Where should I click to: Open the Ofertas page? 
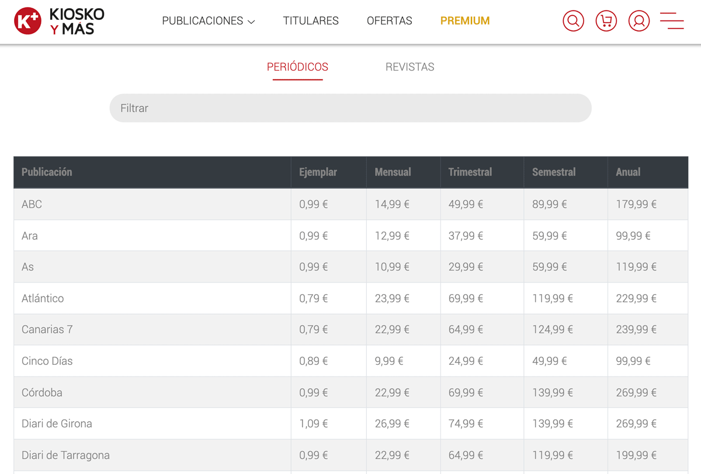point(389,21)
